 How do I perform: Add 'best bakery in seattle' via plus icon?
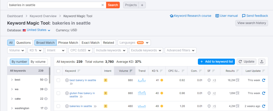pos(67,80)
